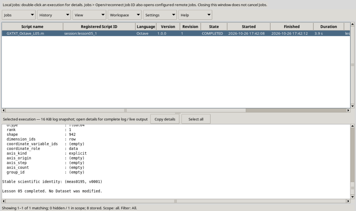Sort by State column header
Image resolution: width=356 pixels, height=211 pixels.
point(214,26)
